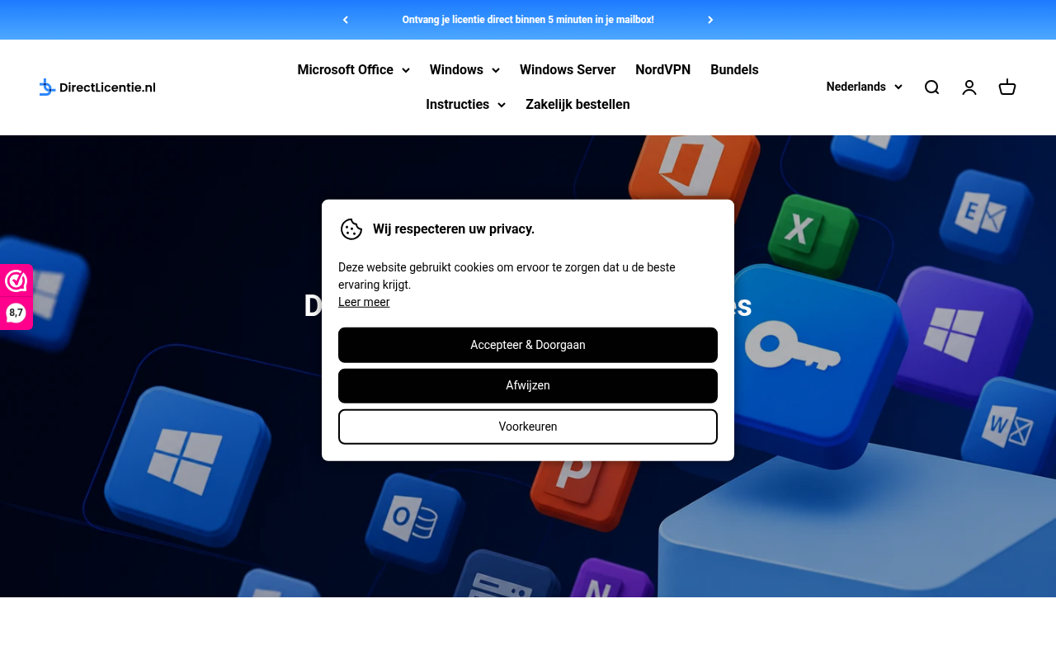This screenshot has width=1056, height=660.
Task: Open cookie Voorkeuren settings
Action: coord(528,427)
